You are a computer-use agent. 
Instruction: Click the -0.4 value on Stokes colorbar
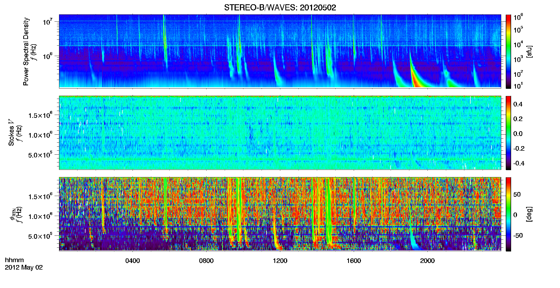coord(519,163)
